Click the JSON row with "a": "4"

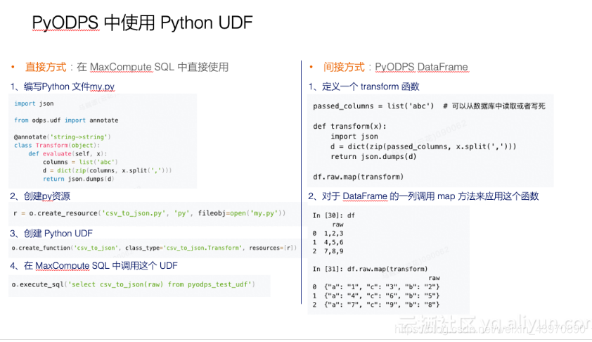coord(376,296)
